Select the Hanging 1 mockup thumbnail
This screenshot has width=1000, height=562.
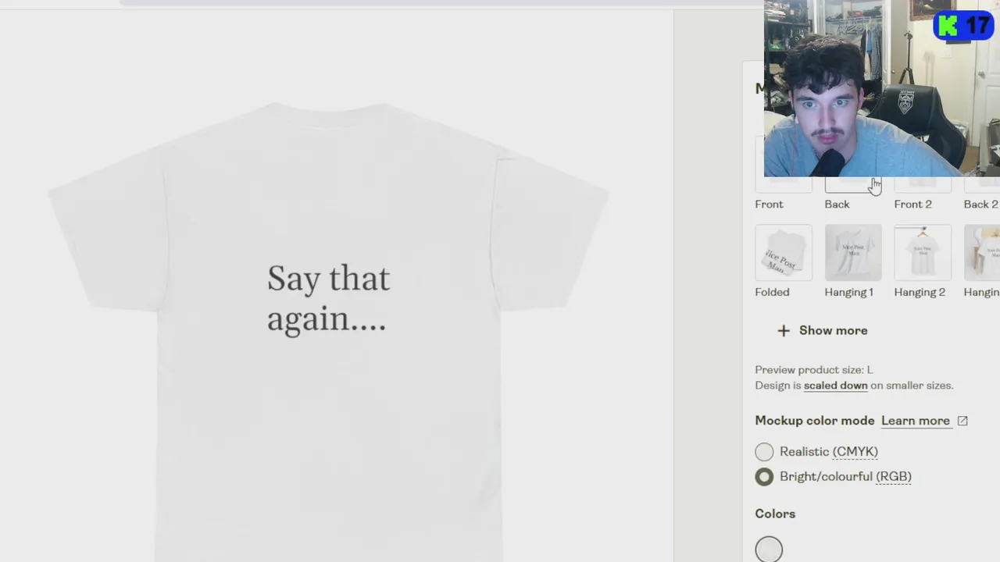tap(853, 252)
